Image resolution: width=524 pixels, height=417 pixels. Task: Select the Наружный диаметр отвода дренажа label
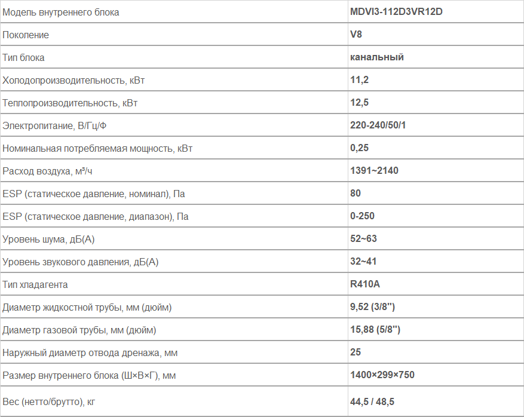pyautogui.click(x=90, y=353)
